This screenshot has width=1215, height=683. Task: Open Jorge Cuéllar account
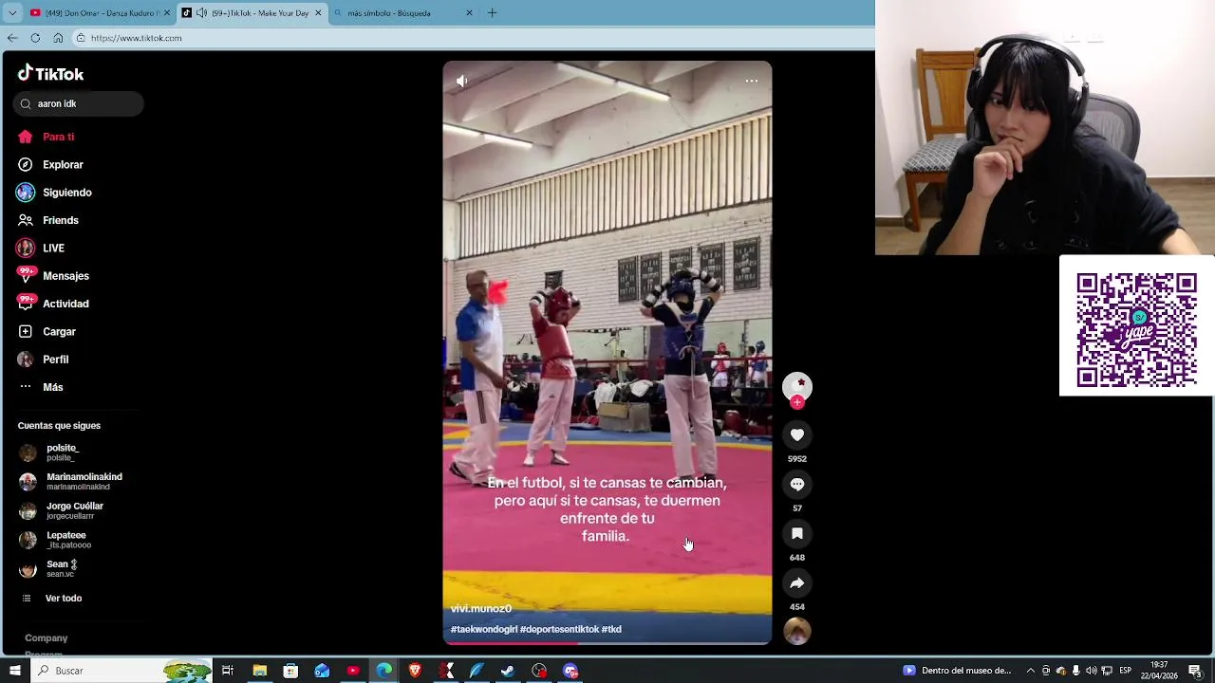(63, 510)
